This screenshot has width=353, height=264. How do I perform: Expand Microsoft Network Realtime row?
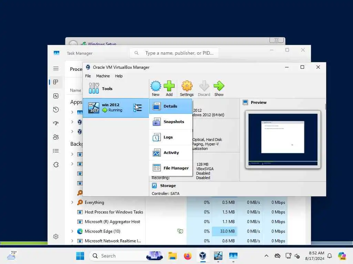tap(72, 241)
